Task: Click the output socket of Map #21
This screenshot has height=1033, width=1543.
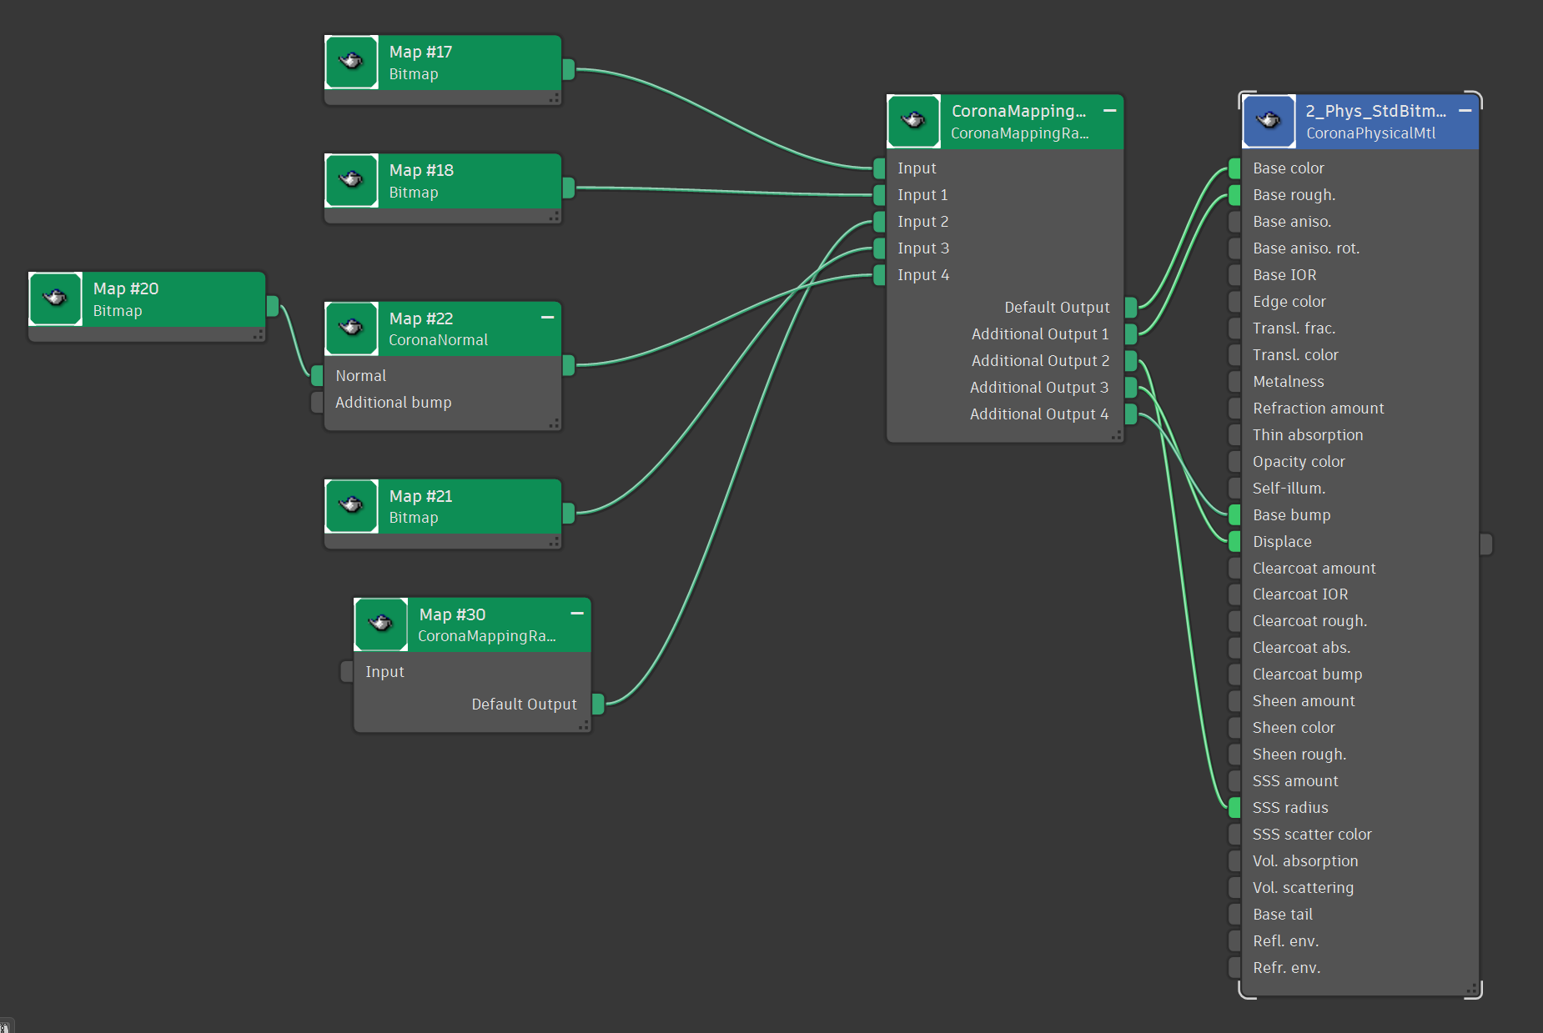Action: (569, 513)
